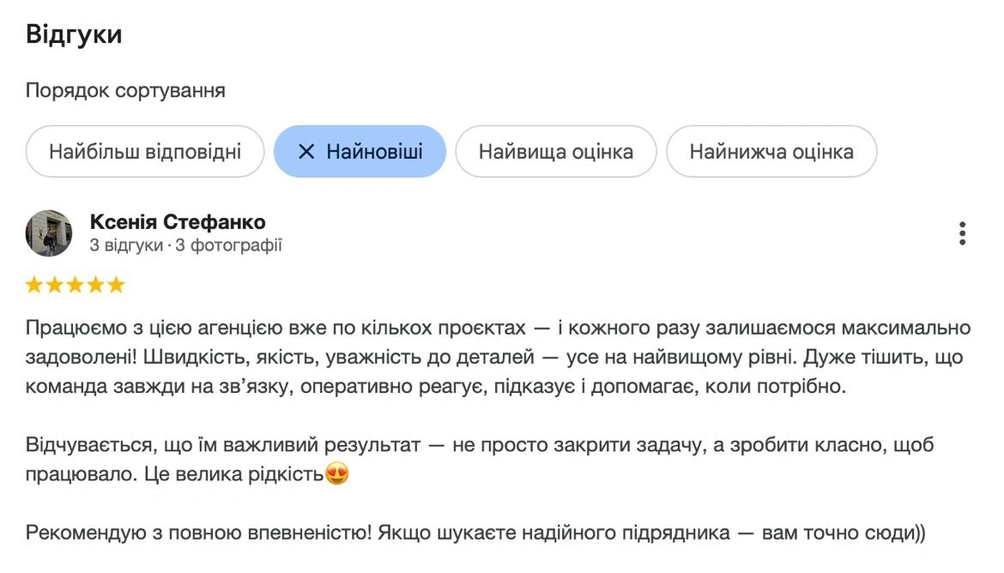Click the Відгуки section heading

click(x=74, y=35)
